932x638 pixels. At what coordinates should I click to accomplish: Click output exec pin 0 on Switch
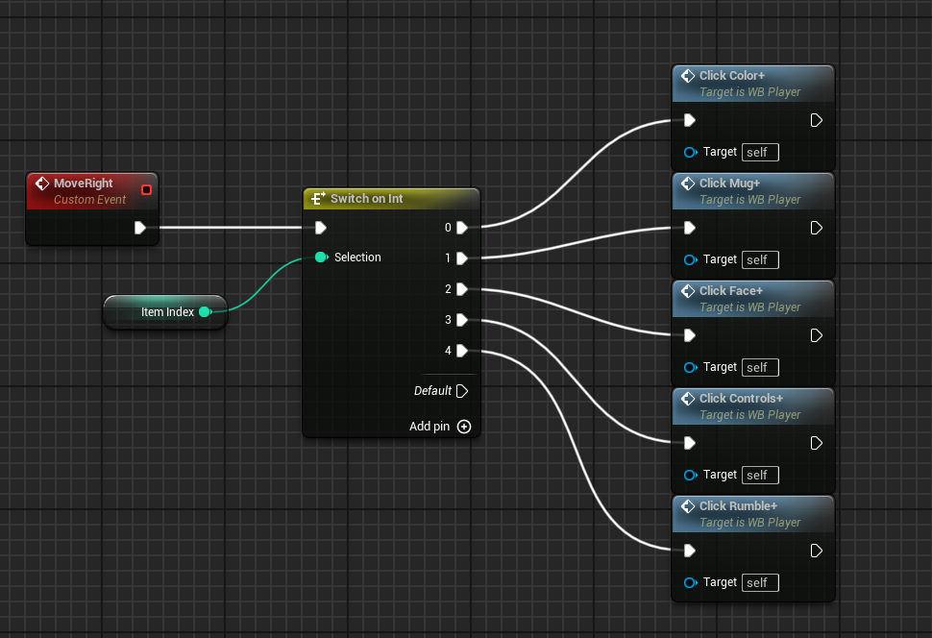click(462, 228)
